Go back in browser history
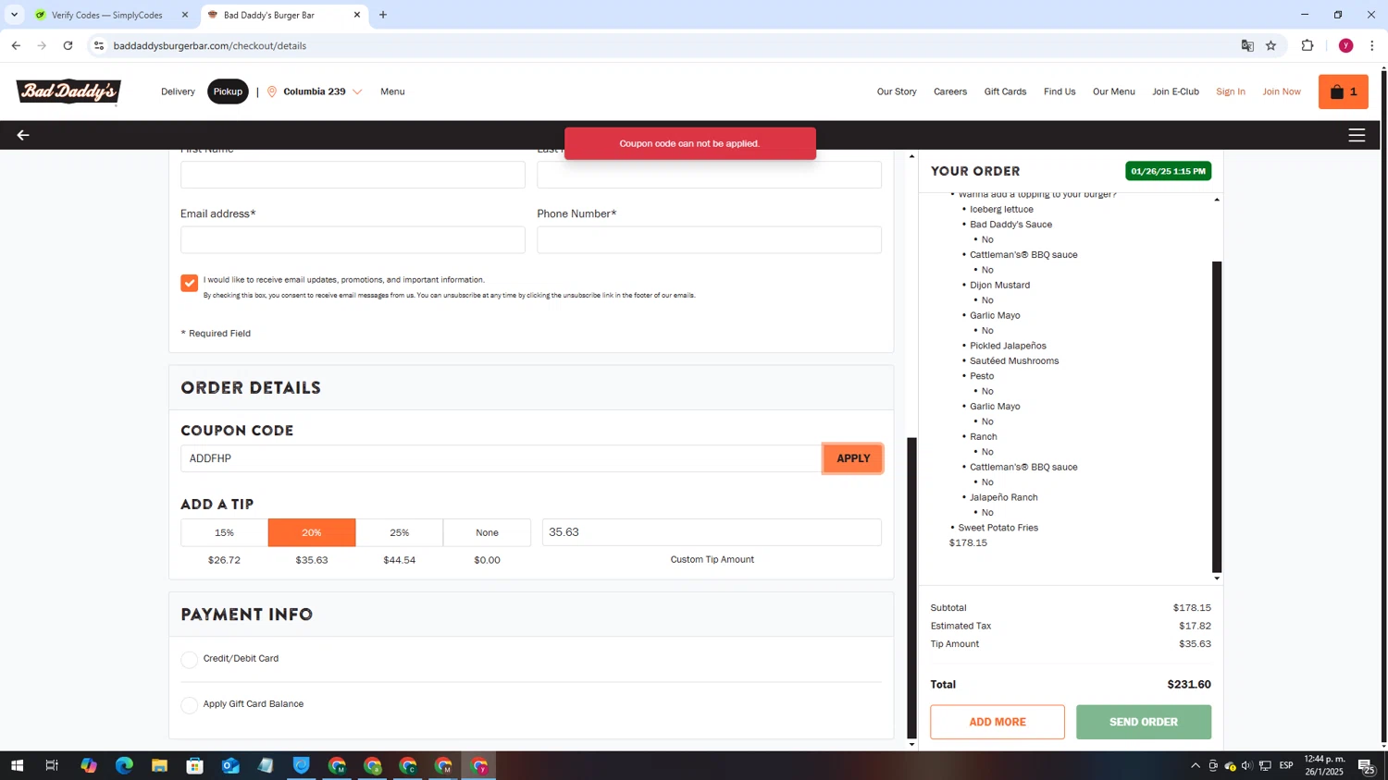 pyautogui.click(x=16, y=45)
